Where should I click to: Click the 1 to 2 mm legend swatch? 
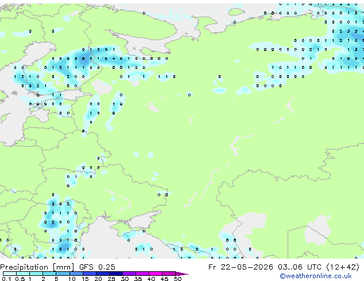point(36,274)
